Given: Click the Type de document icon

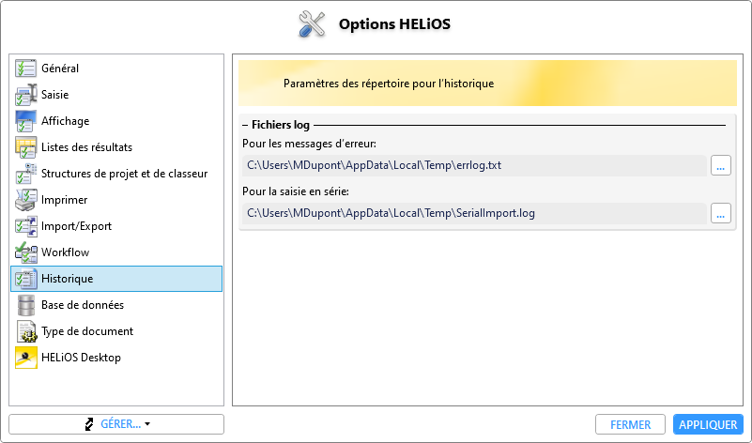Looking at the screenshot, I should (x=26, y=331).
